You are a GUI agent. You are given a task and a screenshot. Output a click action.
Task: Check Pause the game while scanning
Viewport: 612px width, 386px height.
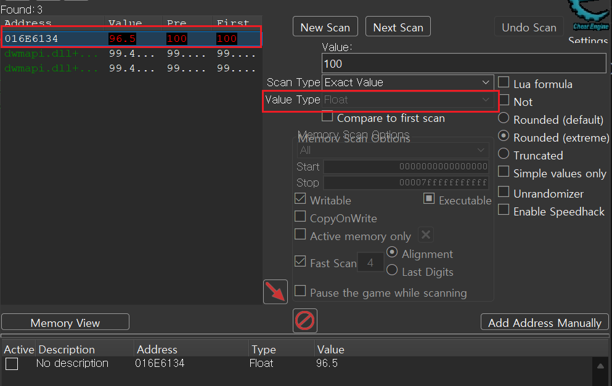[300, 292]
